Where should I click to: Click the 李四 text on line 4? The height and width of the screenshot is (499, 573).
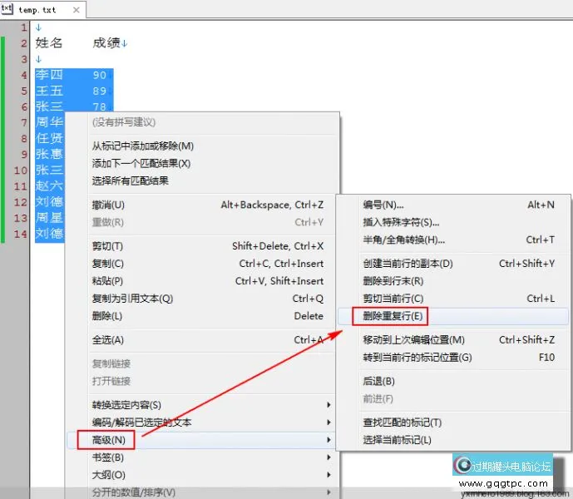pos(49,75)
